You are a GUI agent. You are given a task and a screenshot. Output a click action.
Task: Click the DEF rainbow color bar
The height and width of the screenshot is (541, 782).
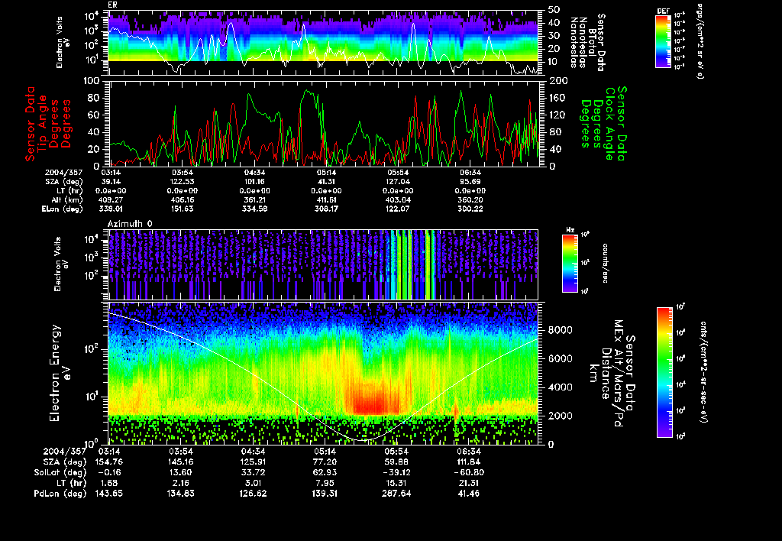[x=663, y=41]
